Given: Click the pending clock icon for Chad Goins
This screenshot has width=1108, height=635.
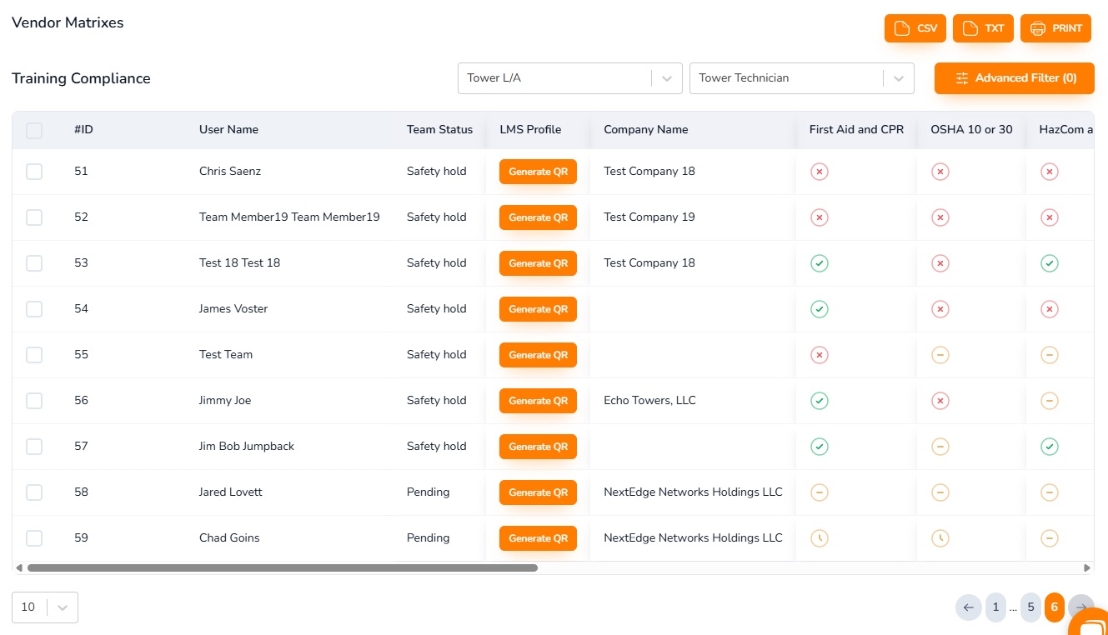Looking at the screenshot, I should [x=819, y=537].
